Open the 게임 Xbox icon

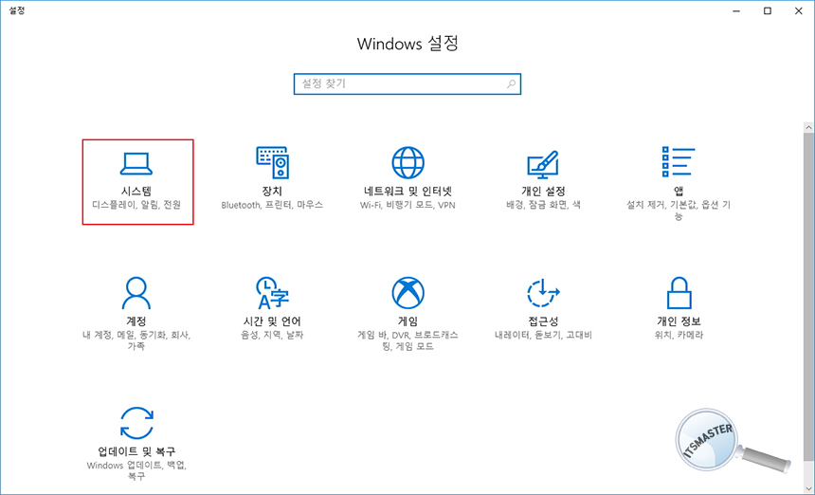coord(407,293)
